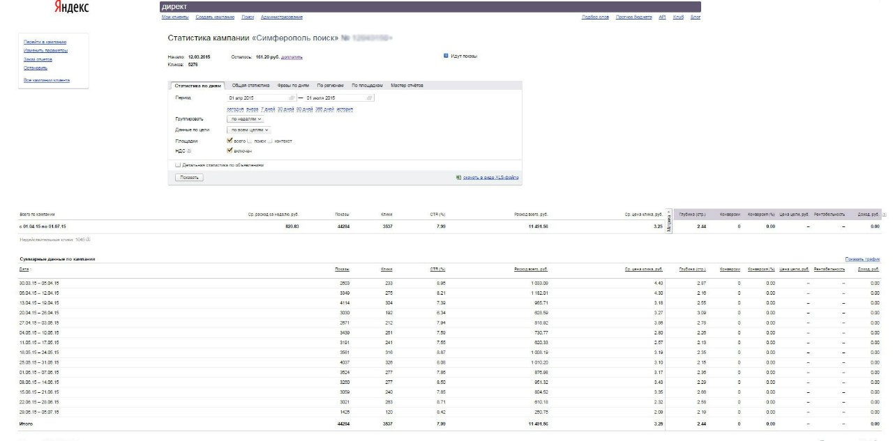
Task: Toggle the 'всего' площадки checkbox
Action: click(x=230, y=141)
